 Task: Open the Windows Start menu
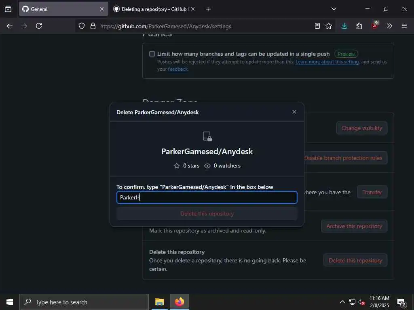tap(10, 302)
